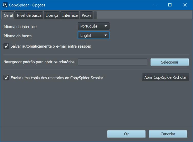Select the Interface tab
This screenshot has height=142, width=193.
click(x=70, y=15)
